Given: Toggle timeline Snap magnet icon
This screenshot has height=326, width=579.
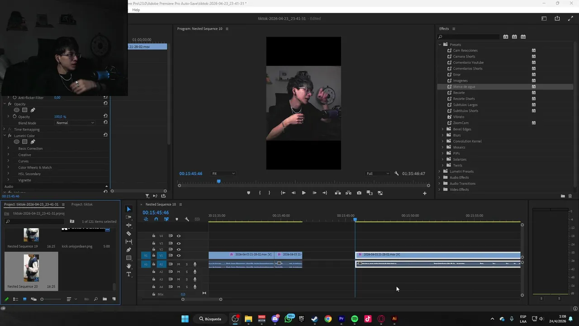Looking at the screenshot, I should [x=156, y=219].
